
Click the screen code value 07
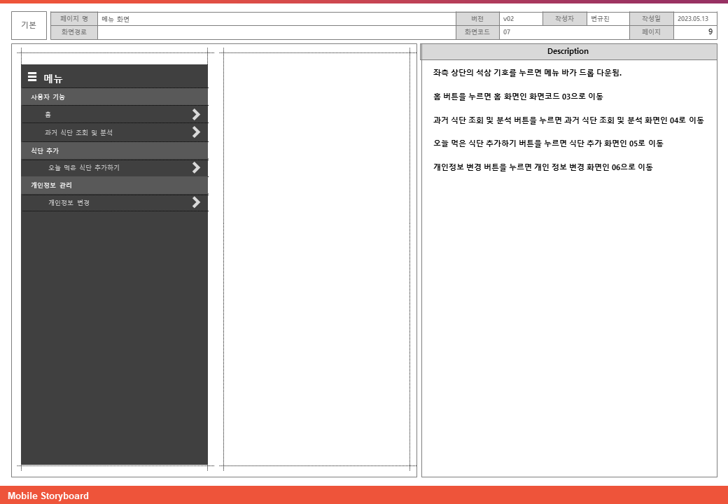tap(507, 32)
